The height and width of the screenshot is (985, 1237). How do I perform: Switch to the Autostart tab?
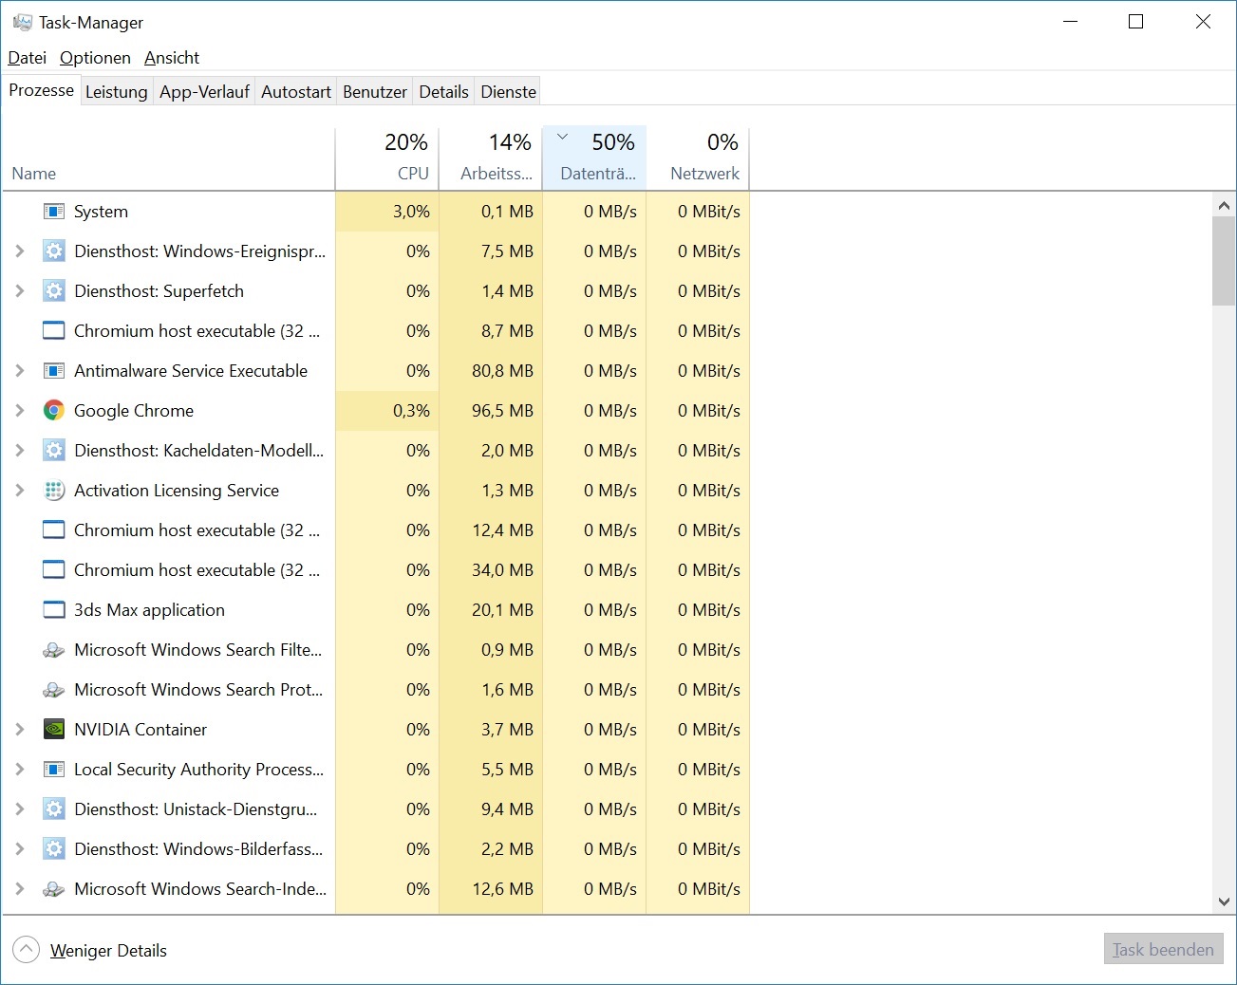(x=296, y=92)
